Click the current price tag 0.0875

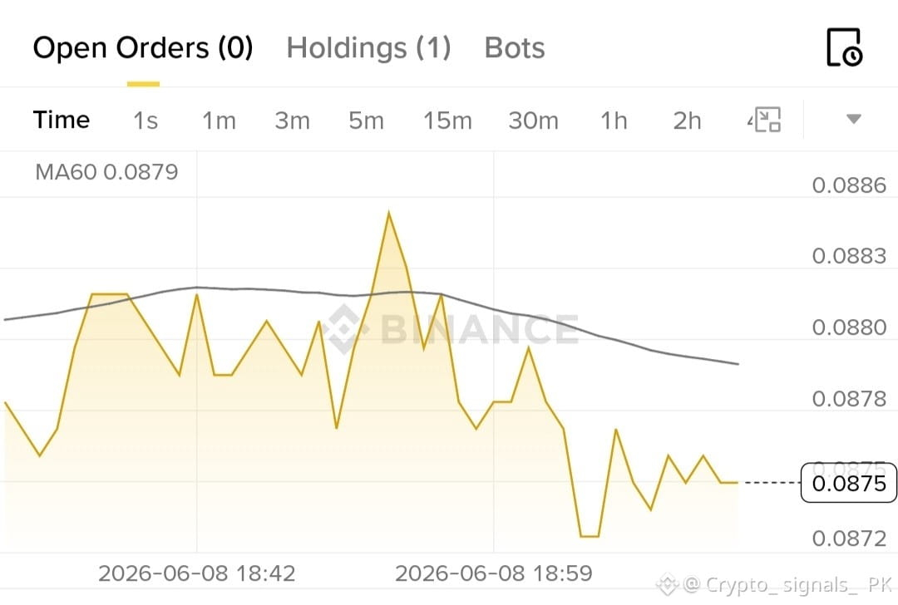(x=849, y=483)
